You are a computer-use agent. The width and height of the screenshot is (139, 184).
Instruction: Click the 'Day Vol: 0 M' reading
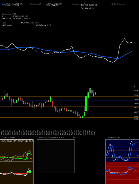pos(88,8)
